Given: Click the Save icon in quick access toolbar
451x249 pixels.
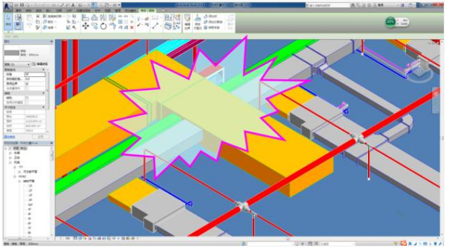Looking at the screenshot, I should tap(22, 5).
